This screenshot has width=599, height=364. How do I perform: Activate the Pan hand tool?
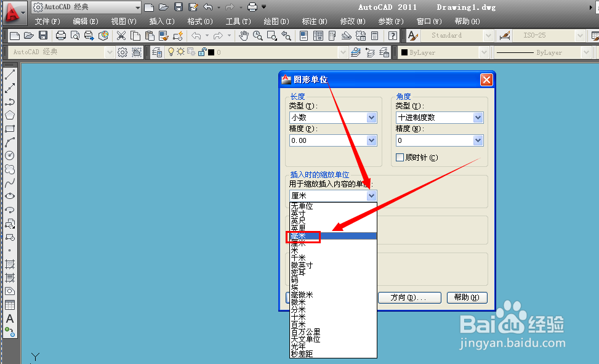243,36
